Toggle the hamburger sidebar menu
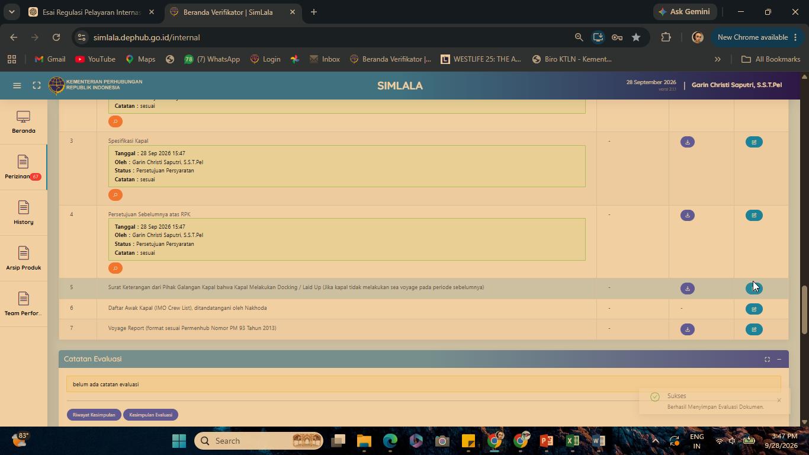 pyautogui.click(x=17, y=85)
